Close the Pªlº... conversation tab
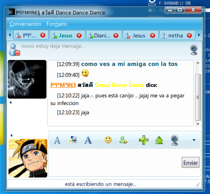This screenshot has height=194, width=210. tap(43, 35)
